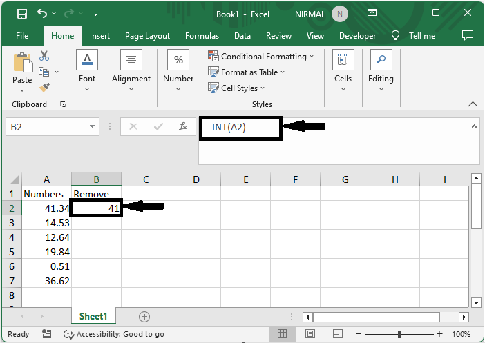Open the Formulas tab

(202, 36)
